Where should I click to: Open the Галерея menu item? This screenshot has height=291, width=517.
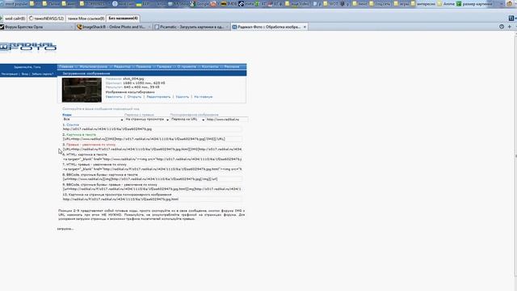click(164, 66)
